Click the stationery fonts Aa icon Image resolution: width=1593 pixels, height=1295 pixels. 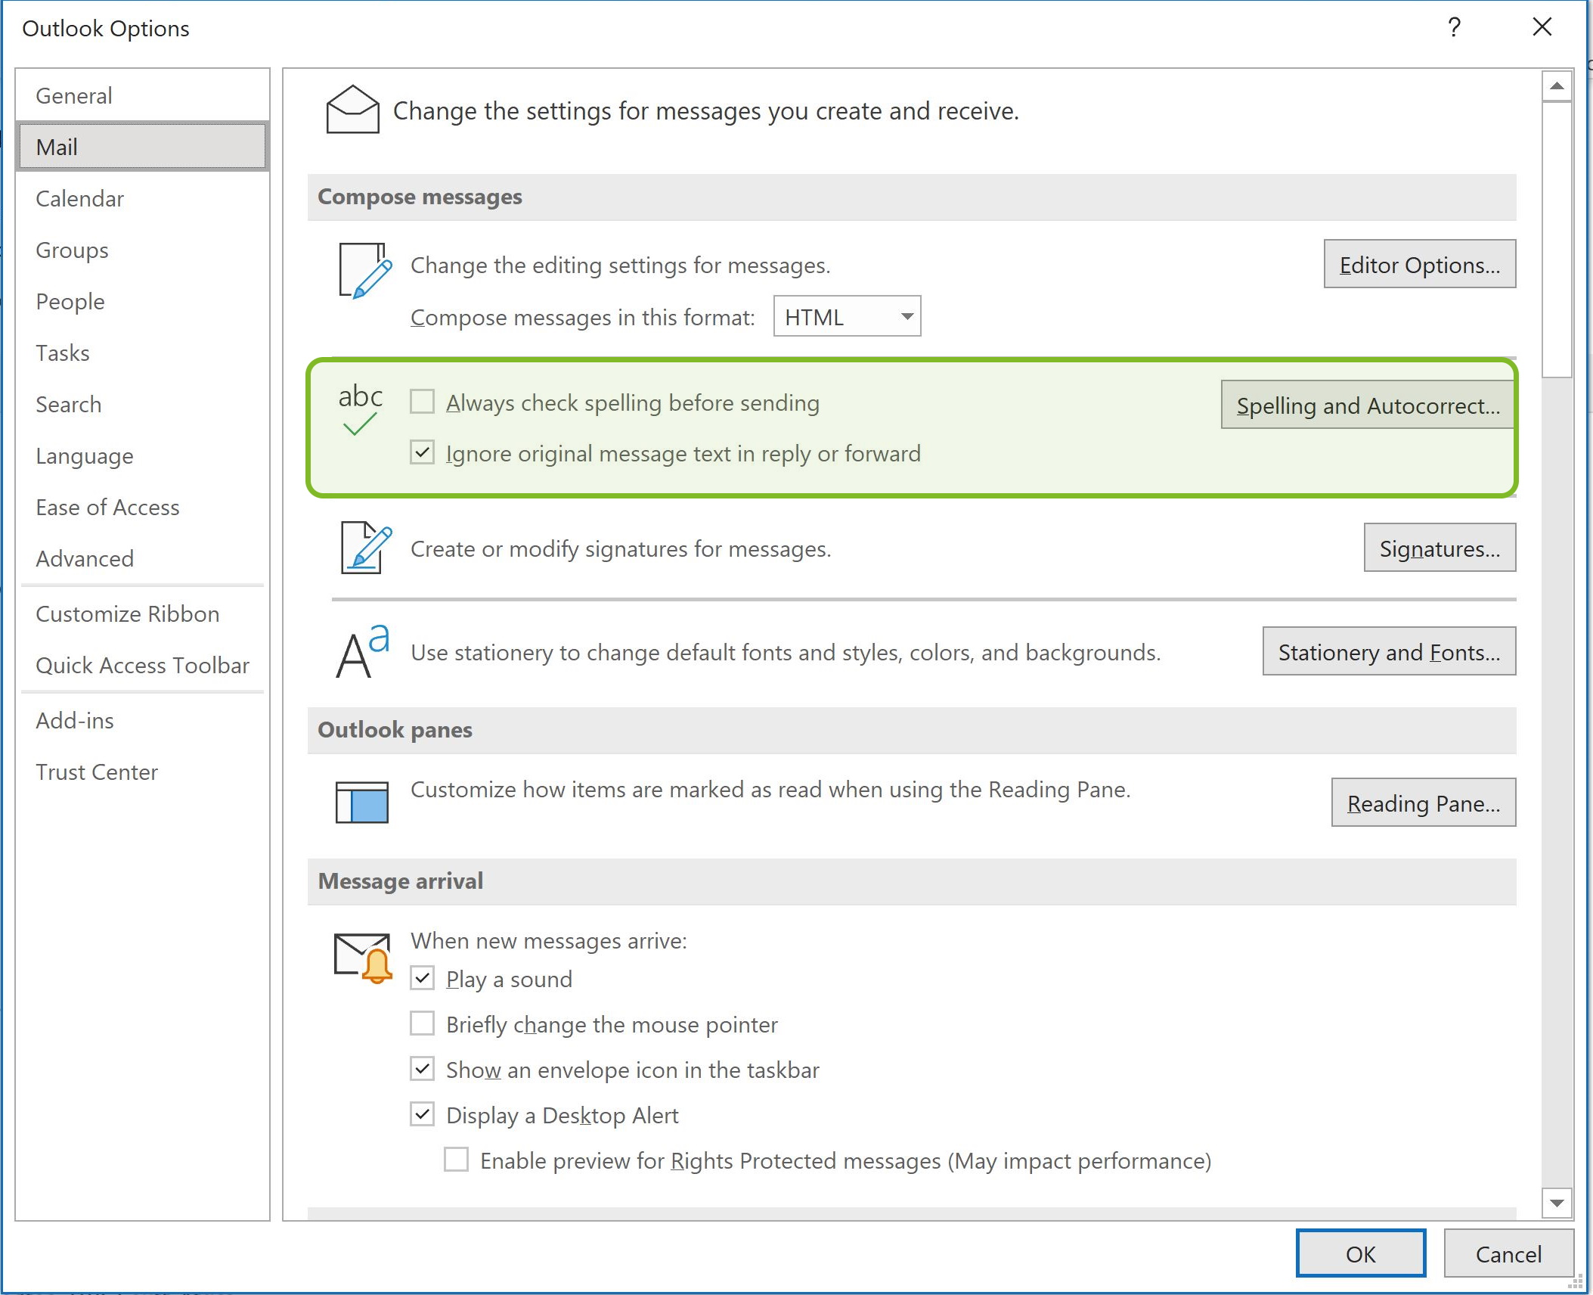pos(362,651)
